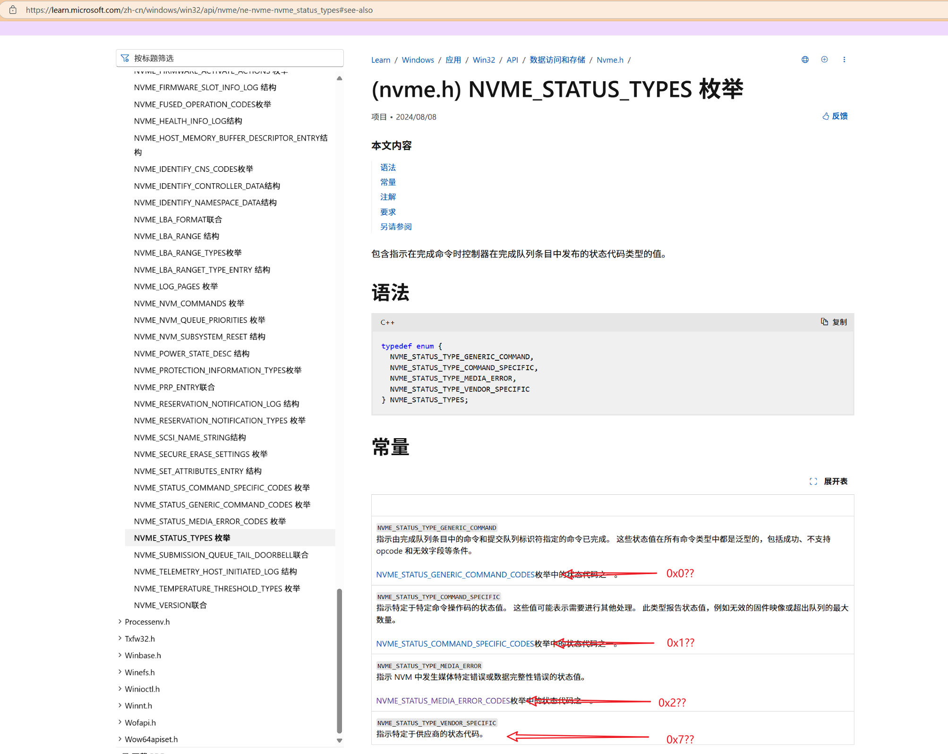Click the add to collection plus icon
The image size is (948, 754).
tap(824, 59)
